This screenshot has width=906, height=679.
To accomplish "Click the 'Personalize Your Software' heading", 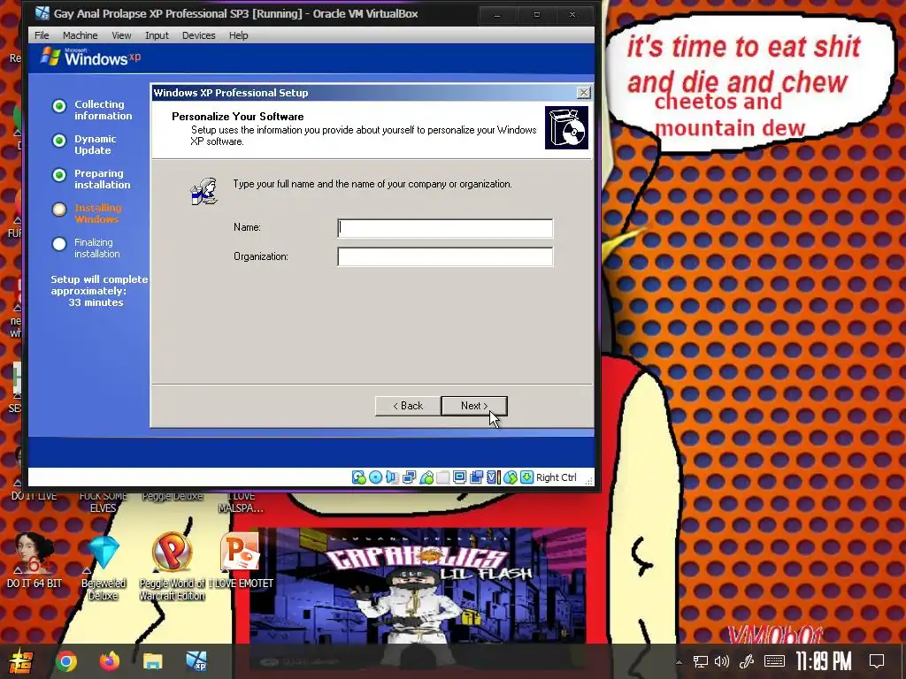I will 237,117.
